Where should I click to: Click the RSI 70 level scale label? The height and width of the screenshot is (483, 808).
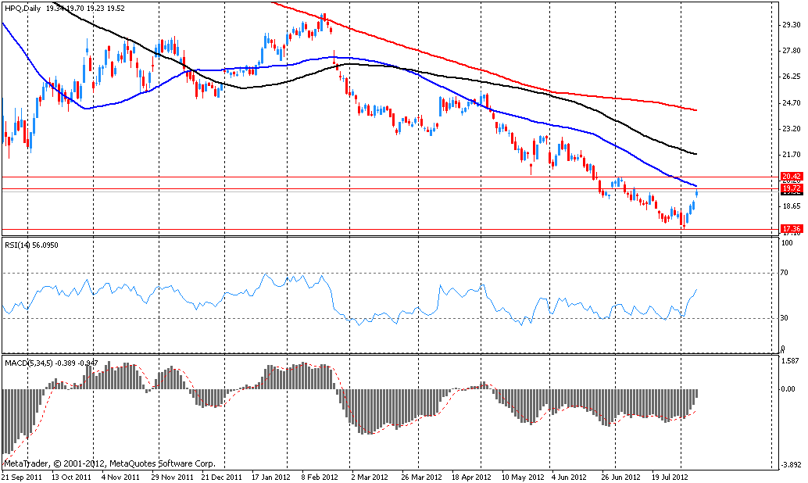pyautogui.click(x=786, y=273)
